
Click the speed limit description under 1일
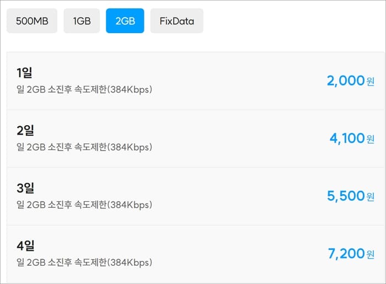84,89
